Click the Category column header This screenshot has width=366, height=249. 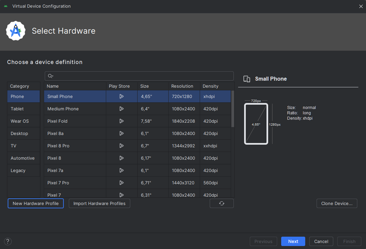(24, 86)
